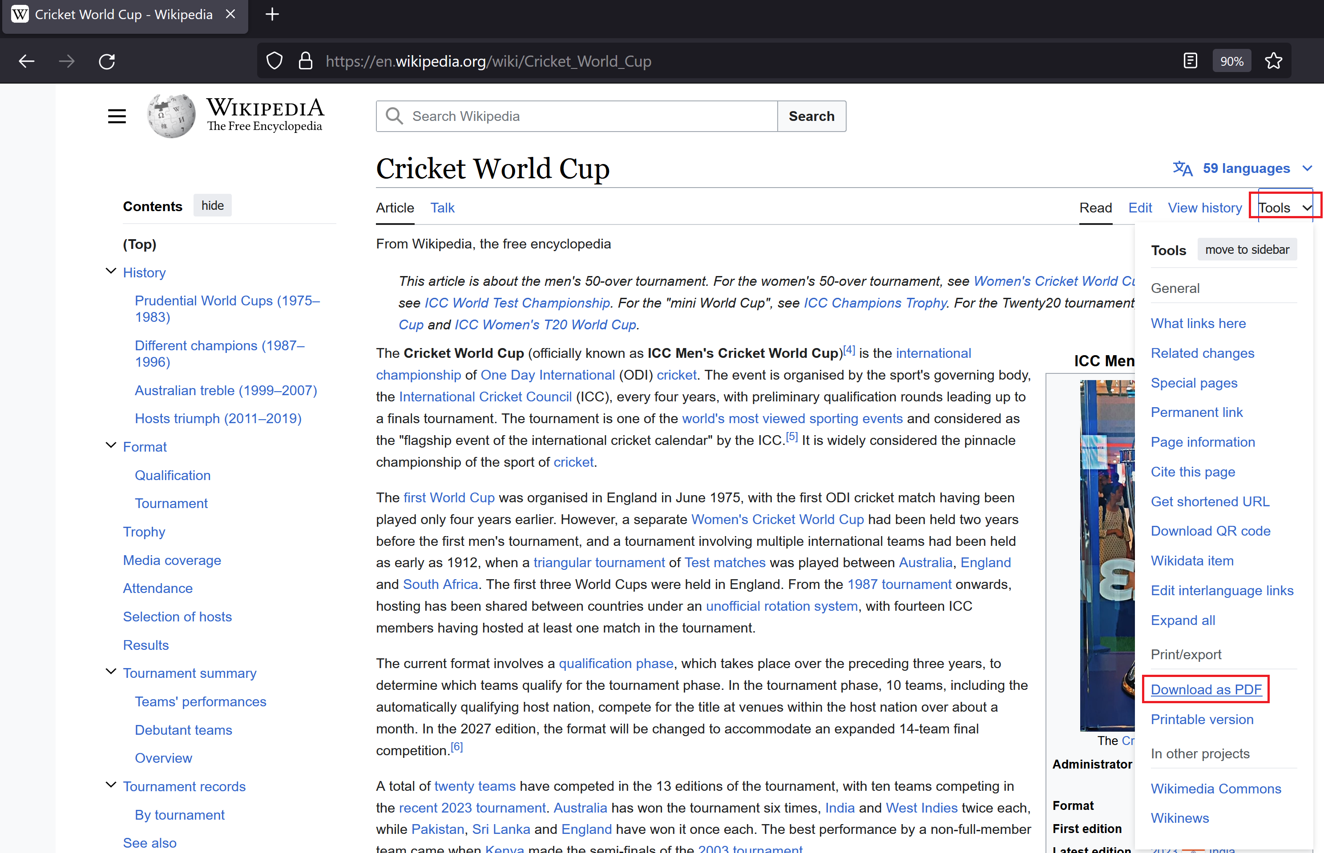Image resolution: width=1324 pixels, height=853 pixels.
Task: Click the search magnifier in Wikipedia search
Action: pyautogui.click(x=395, y=116)
